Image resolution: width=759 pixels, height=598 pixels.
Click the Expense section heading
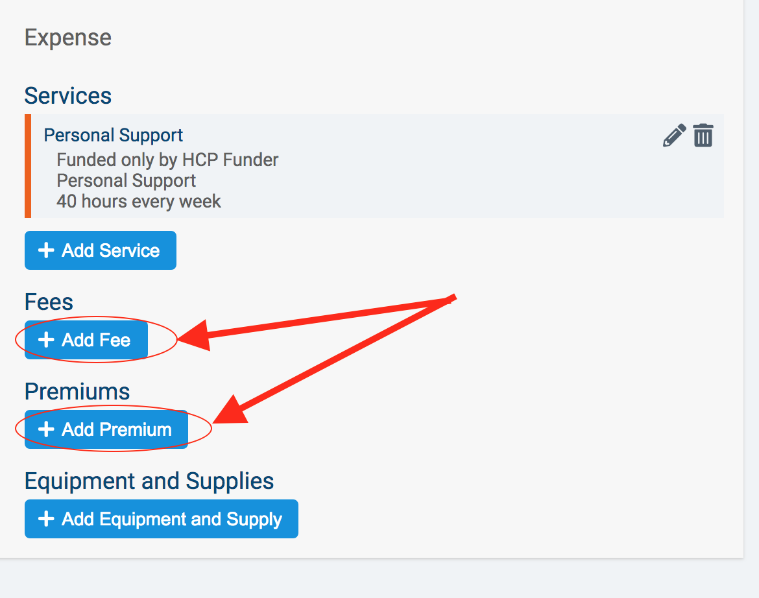(68, 38)
